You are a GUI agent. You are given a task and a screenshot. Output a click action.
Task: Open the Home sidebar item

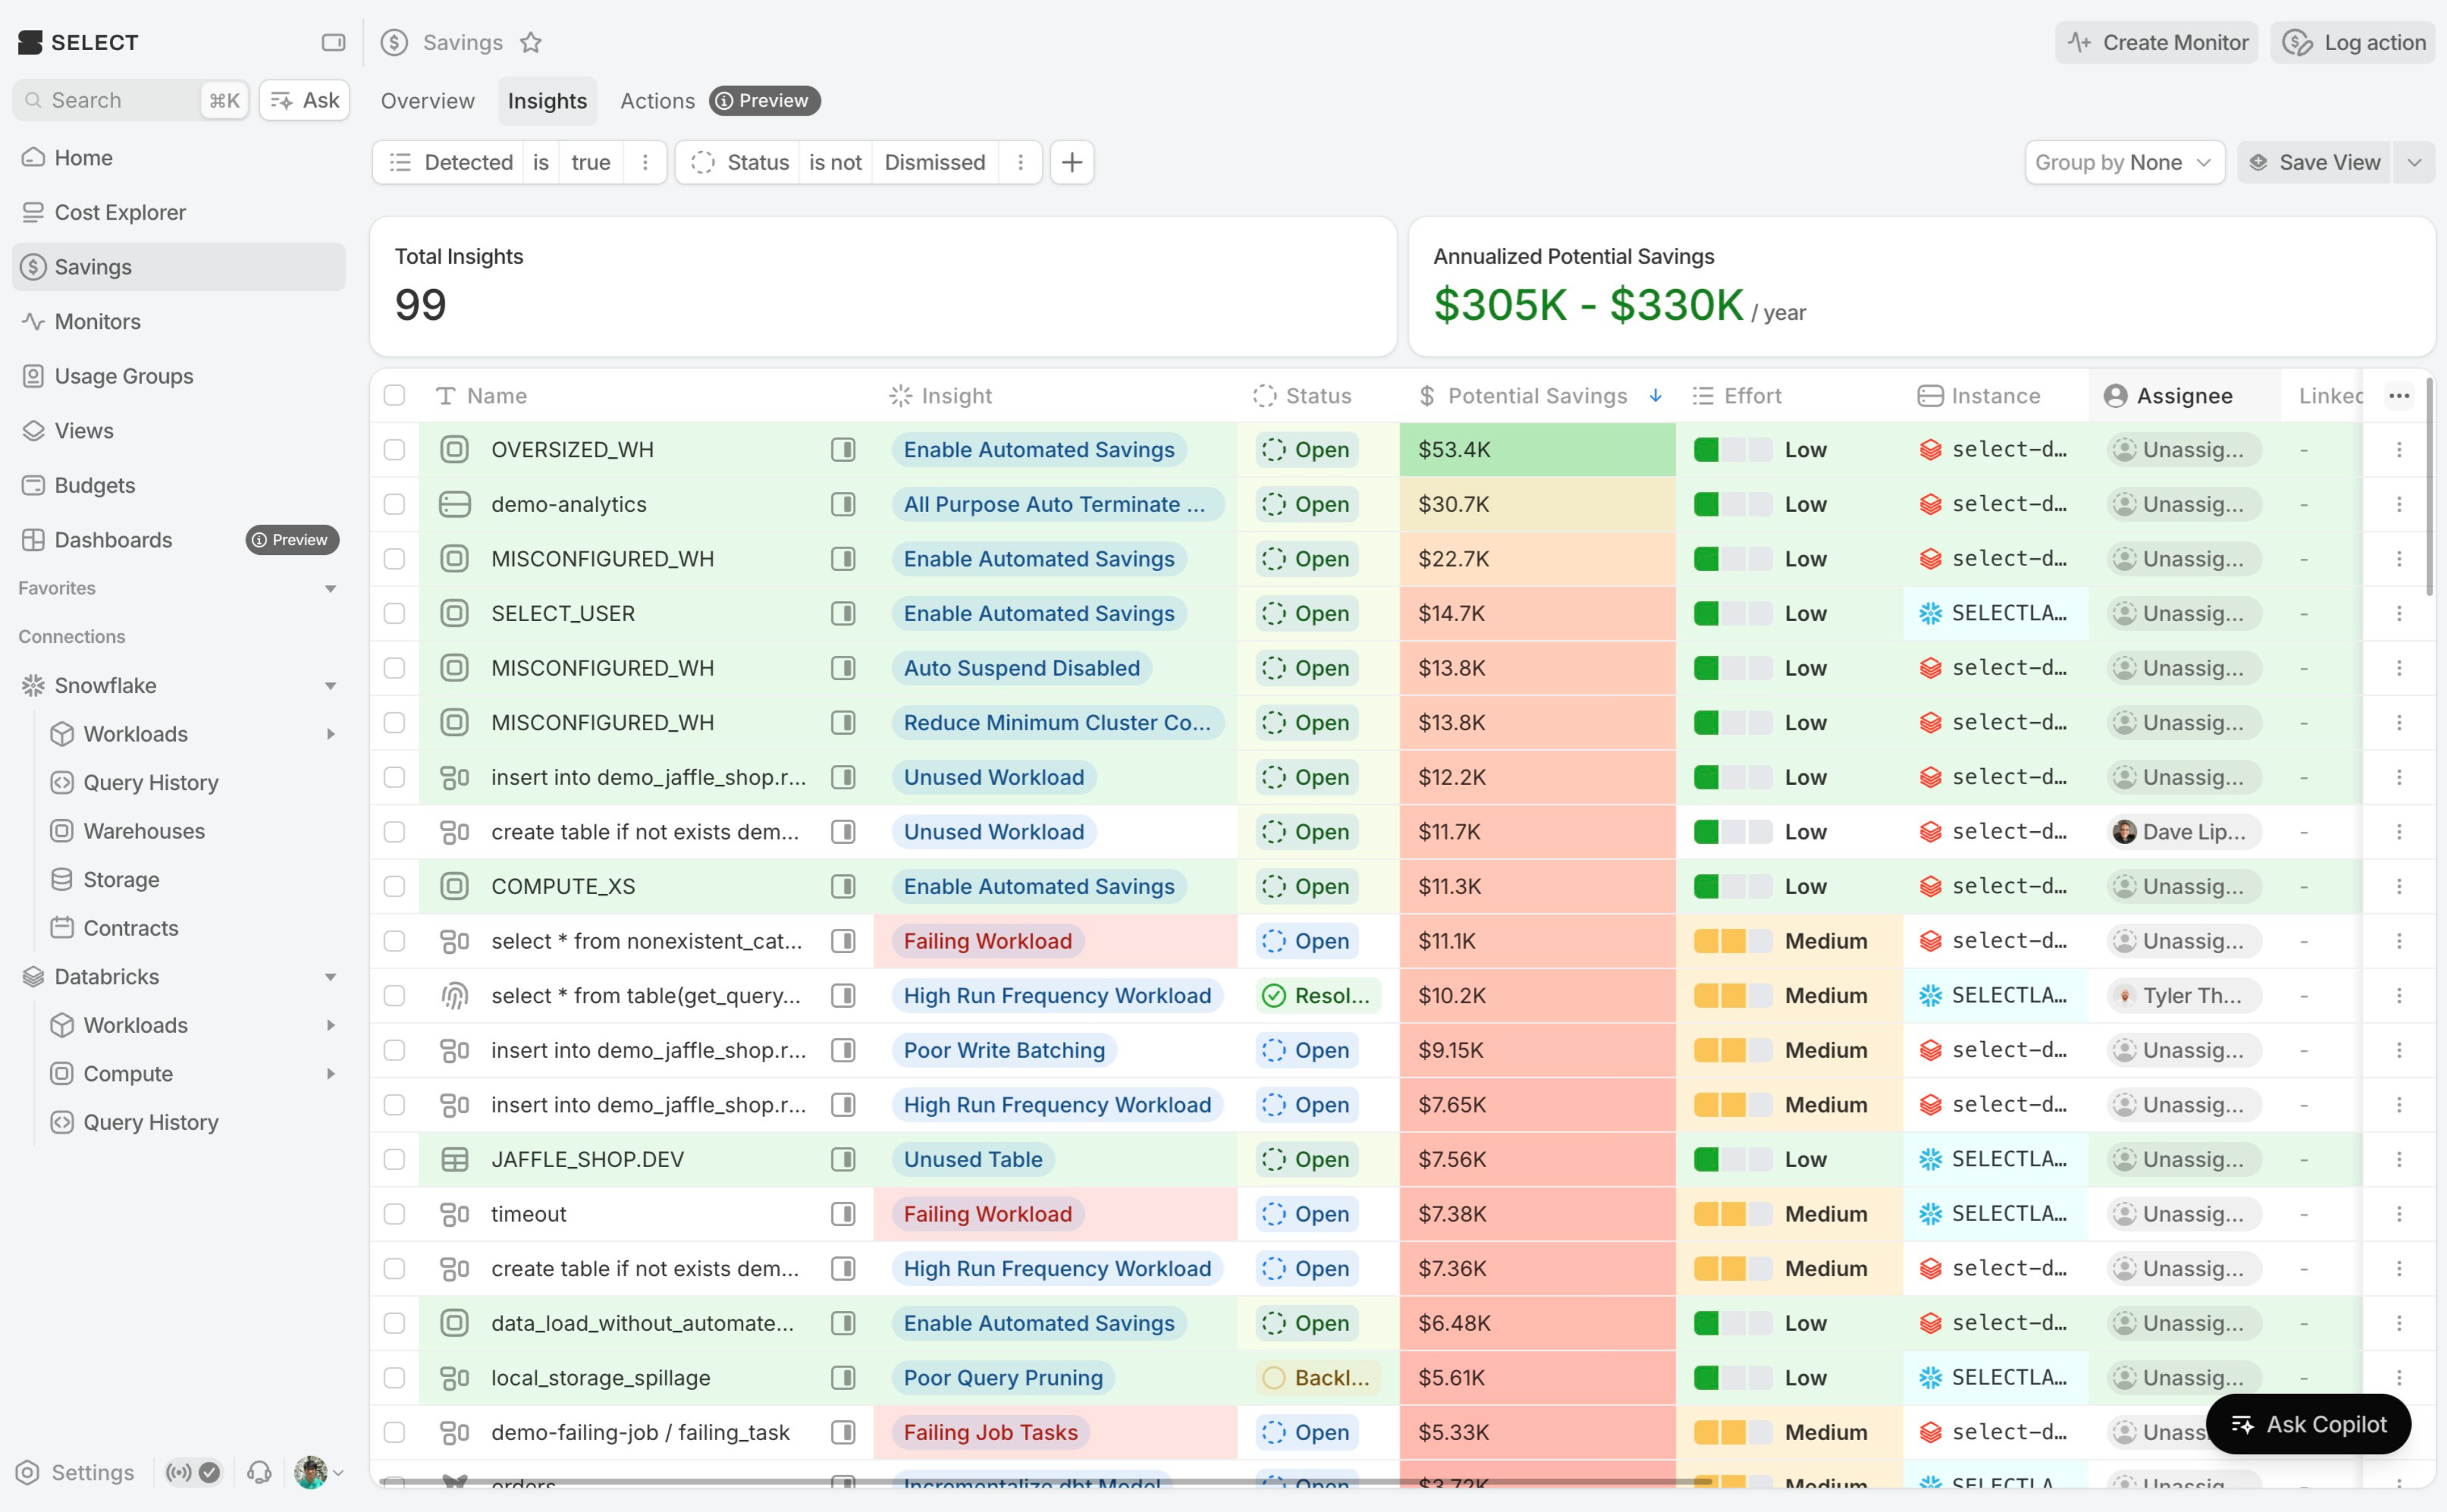click(x=179, y=158)
